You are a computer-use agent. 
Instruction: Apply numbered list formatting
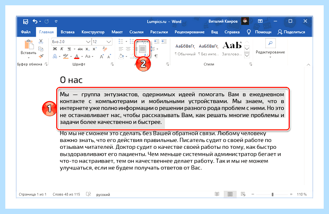132,41
